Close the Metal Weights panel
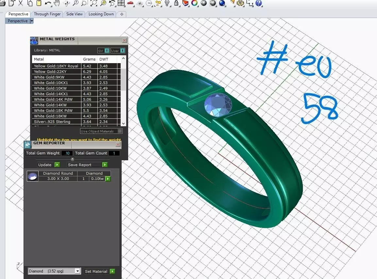Viewport: 377px width, 279px height. (124, 41)
